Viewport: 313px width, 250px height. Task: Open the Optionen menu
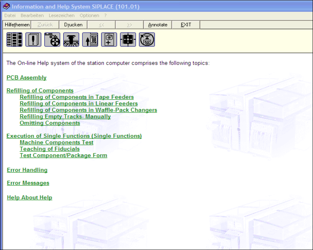(x=89, y=15)
